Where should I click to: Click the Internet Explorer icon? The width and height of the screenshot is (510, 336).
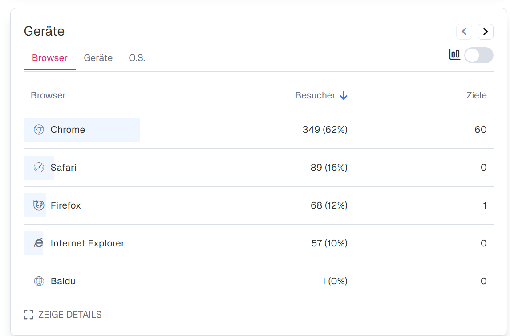[x=39, y=243]
